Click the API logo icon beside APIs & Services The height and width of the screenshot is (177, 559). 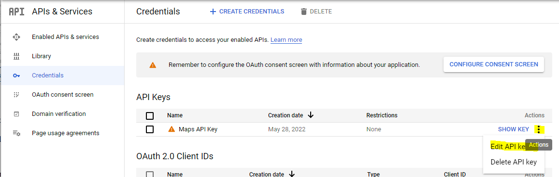16,12
